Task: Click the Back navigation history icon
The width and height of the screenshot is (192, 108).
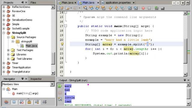Action: pyautogui.click(x=67, y=8)
